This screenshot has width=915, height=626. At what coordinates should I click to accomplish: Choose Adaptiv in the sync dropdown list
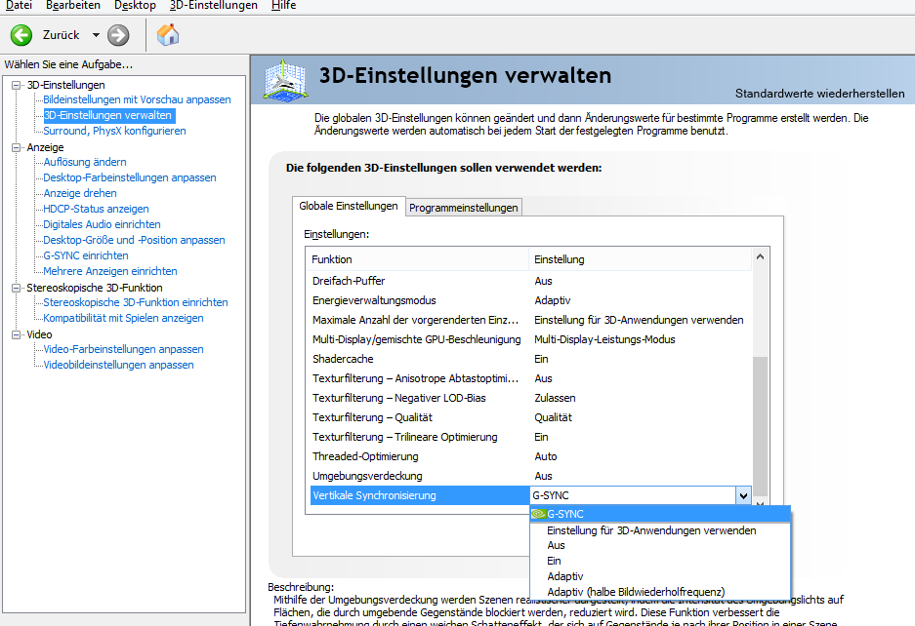(x=660, y=576)
